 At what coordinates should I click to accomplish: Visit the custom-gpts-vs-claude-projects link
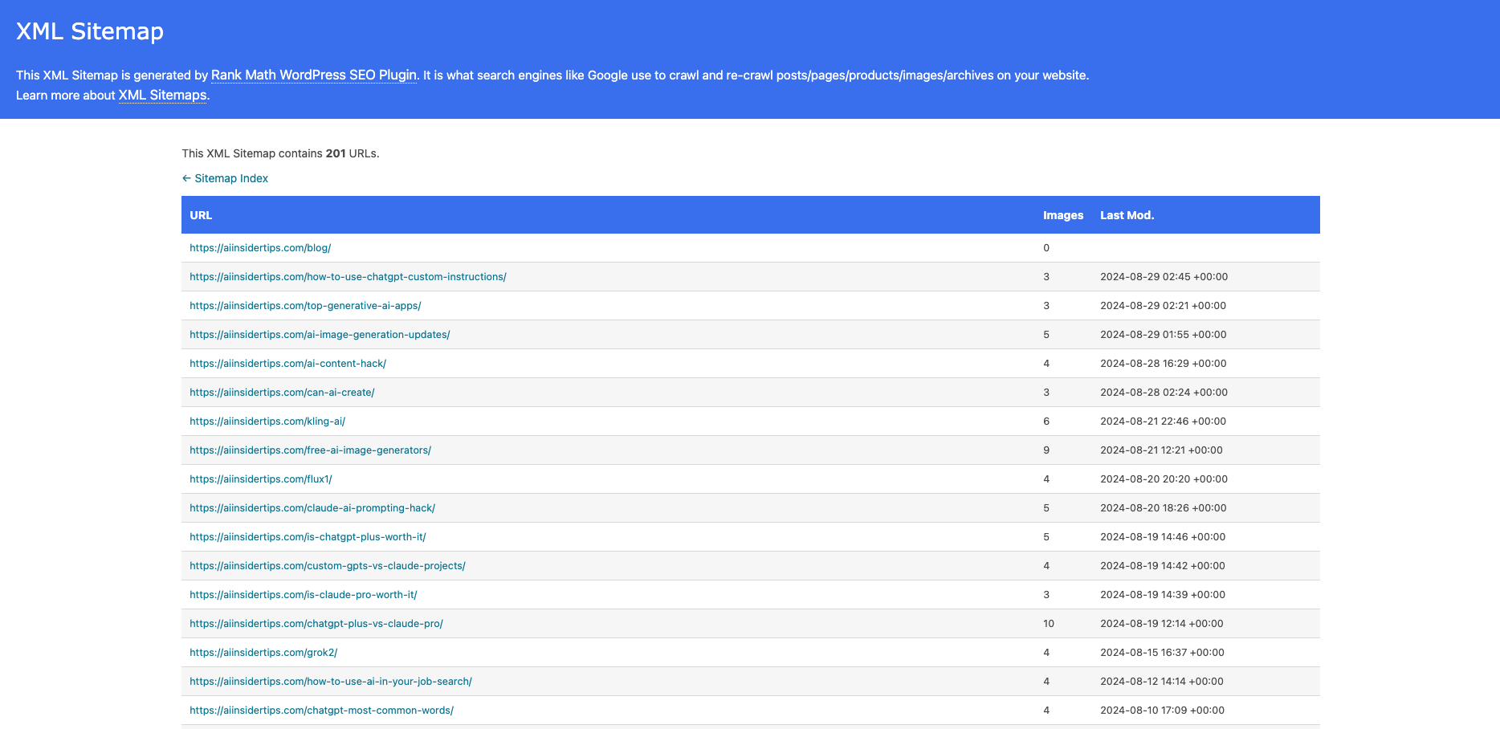point(327,565)
